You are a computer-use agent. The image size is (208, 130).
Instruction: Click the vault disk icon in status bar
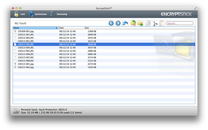click(x=16, y=111)
